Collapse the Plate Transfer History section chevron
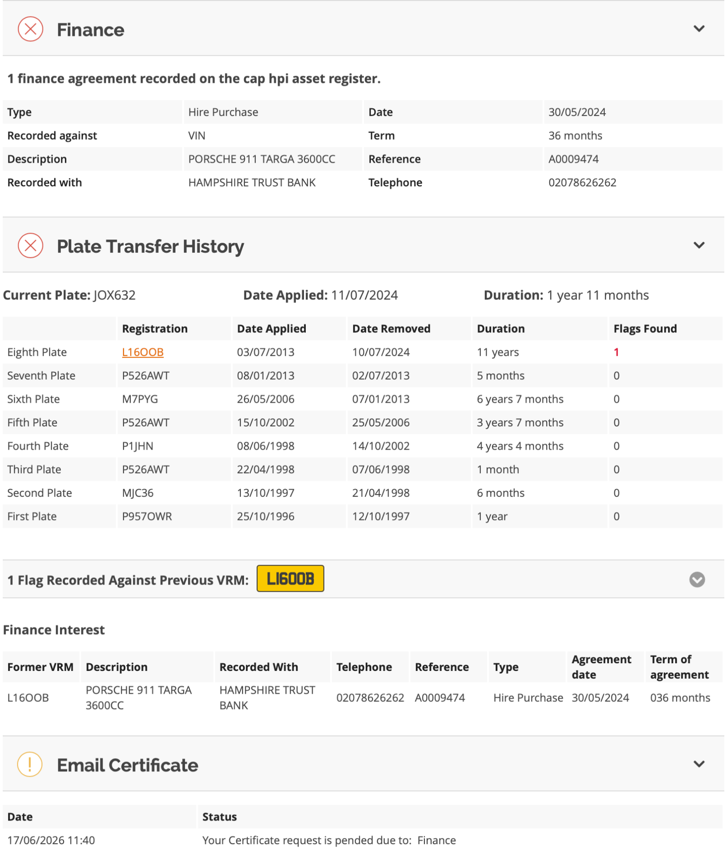 click(698, 245)
